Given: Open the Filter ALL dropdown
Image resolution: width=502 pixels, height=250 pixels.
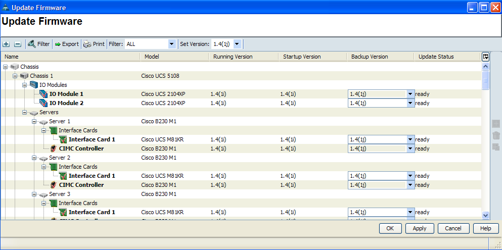Looking at the screenshot, I should 171,44.
